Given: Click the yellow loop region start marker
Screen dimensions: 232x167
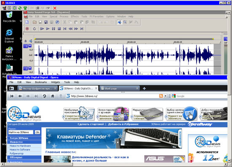Looking at the screenshot, I should point(35,39).
